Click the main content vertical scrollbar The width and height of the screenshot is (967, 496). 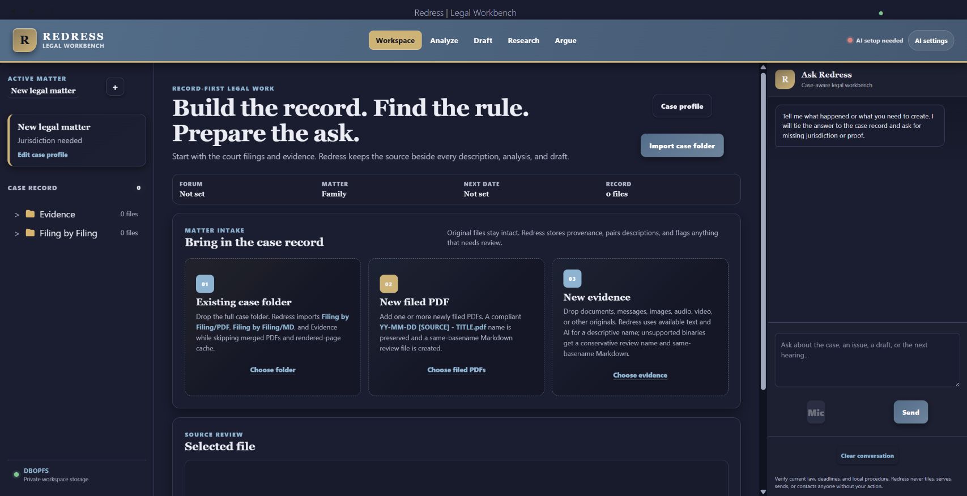pyautogui.click(x=763, y=231)
